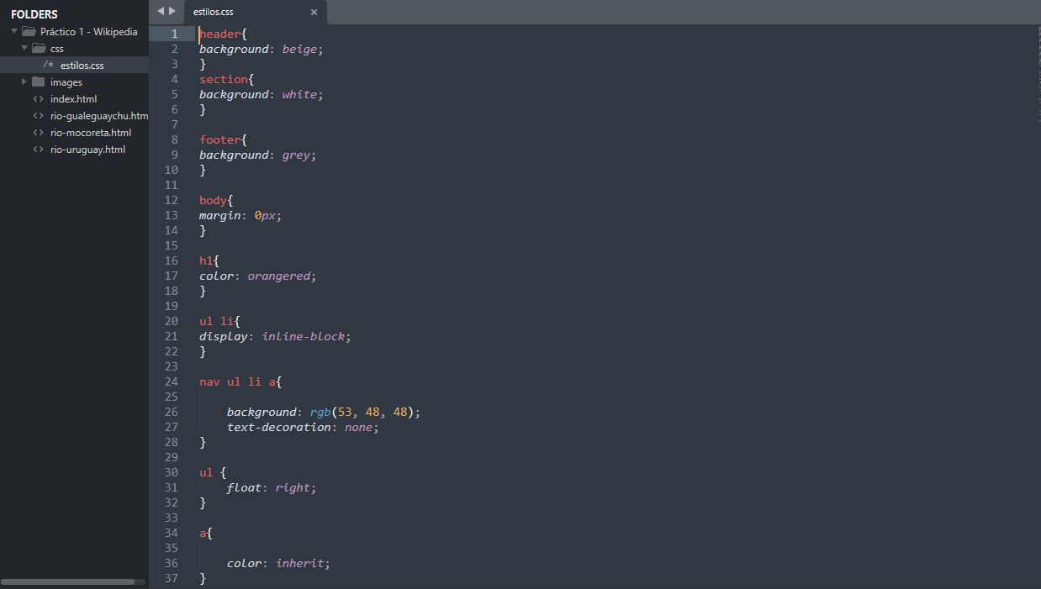Select the estilos.css tab
1041x589 pixels.
[x=255, y=13]
